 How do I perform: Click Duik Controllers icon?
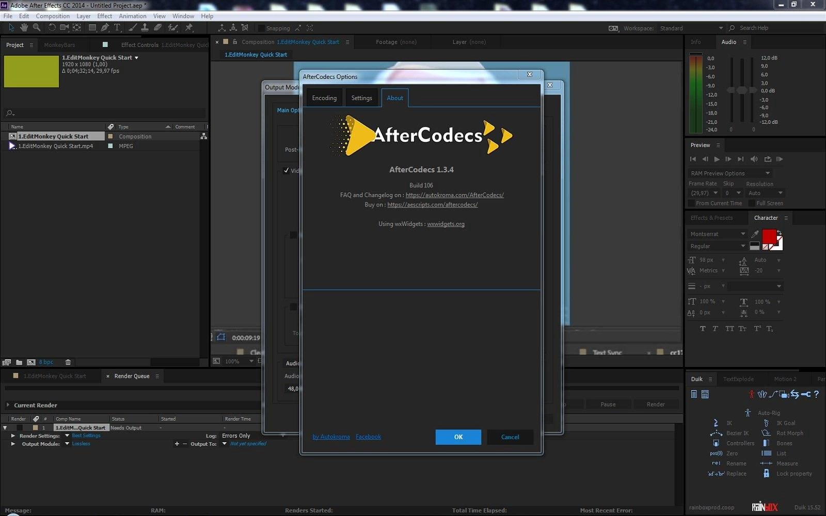[716, 443]
